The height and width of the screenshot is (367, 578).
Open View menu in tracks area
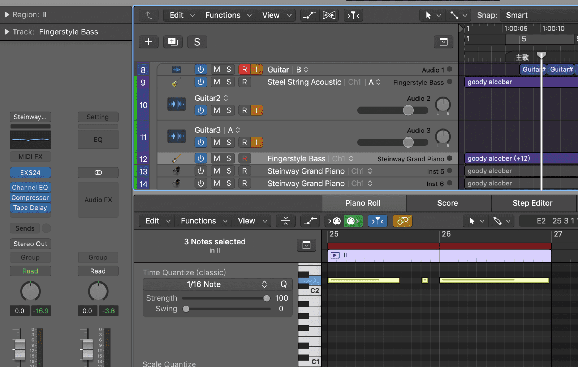tap(276, 15)
